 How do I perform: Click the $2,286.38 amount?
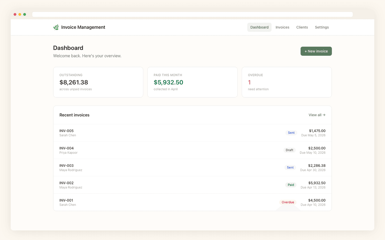click(317, 165)
